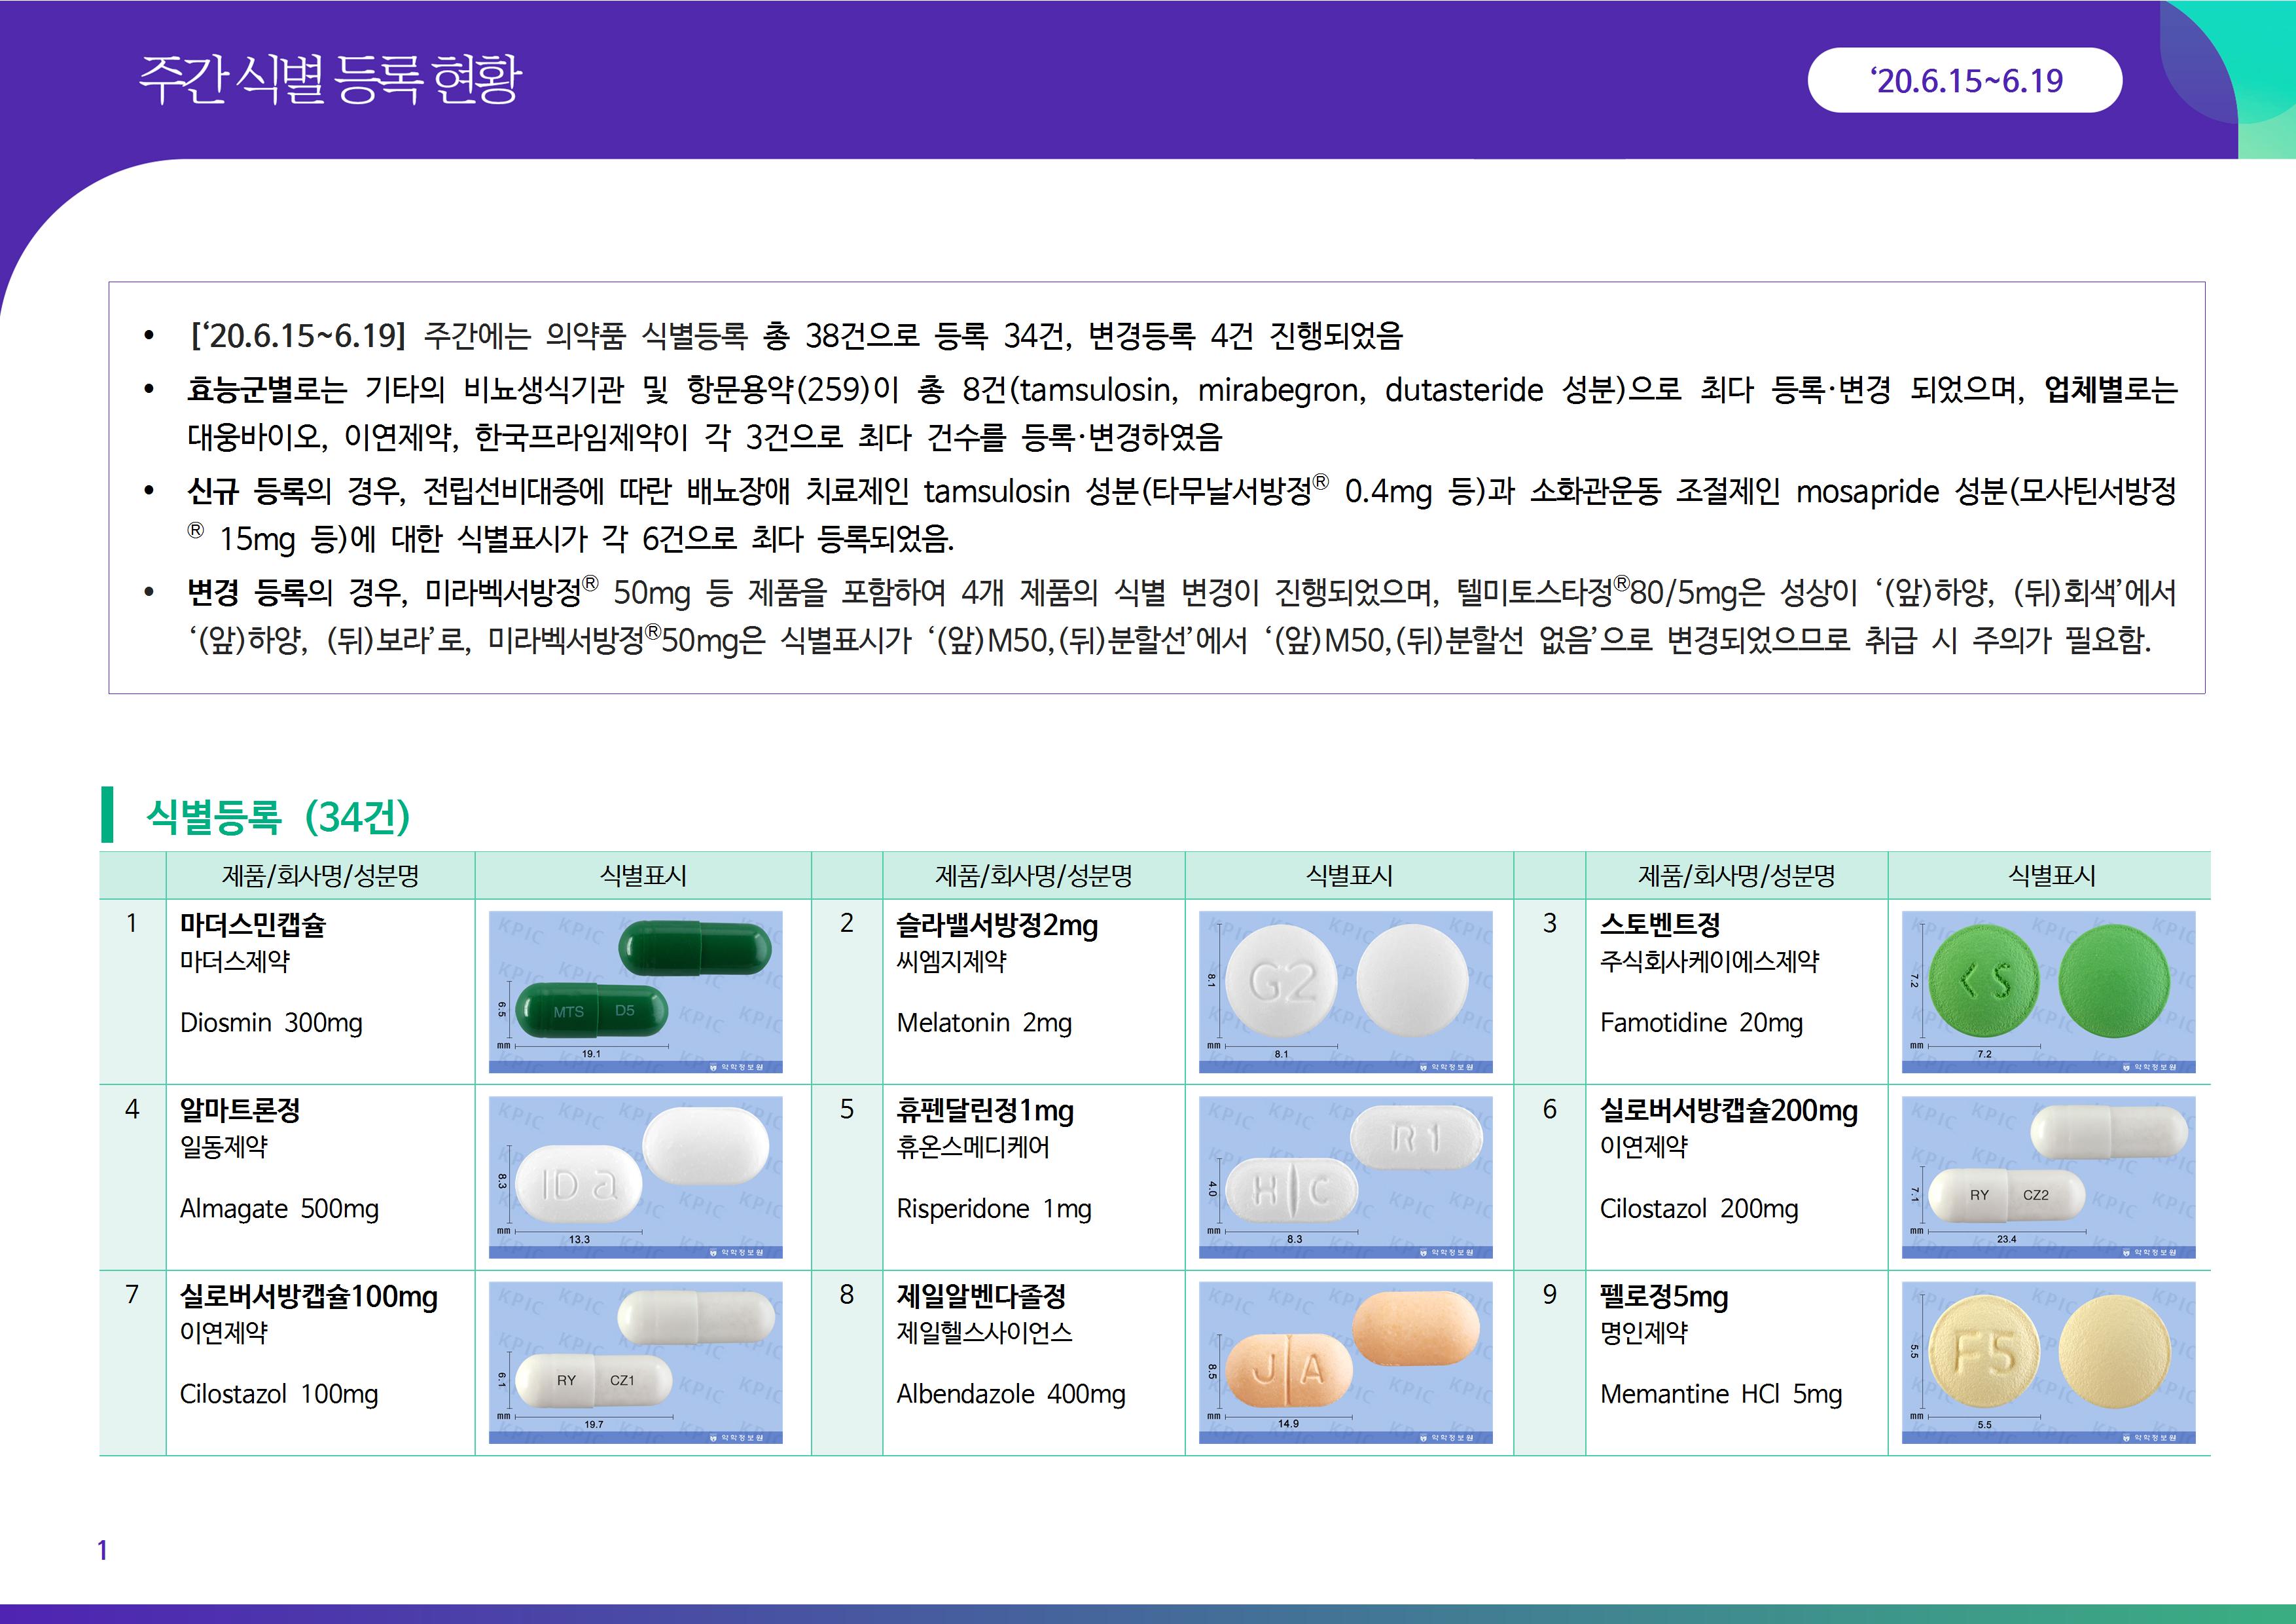Click the product name 실로버서방캡슐200mg
The width and height of the screenshot is (2296, 1624).
(x=1728, y=1111)
